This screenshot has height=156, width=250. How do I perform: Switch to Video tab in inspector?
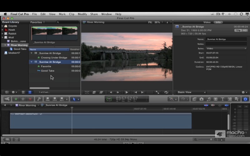(207, 22)
